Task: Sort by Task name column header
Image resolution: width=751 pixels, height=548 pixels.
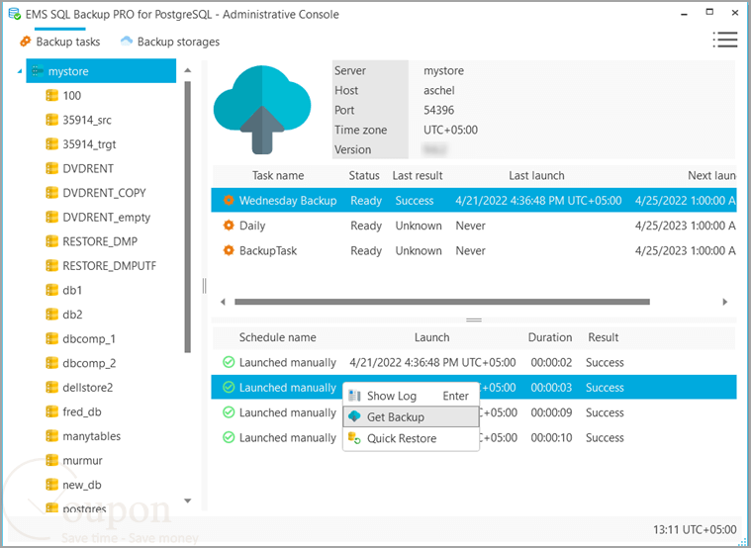Action: click(278, 176)
